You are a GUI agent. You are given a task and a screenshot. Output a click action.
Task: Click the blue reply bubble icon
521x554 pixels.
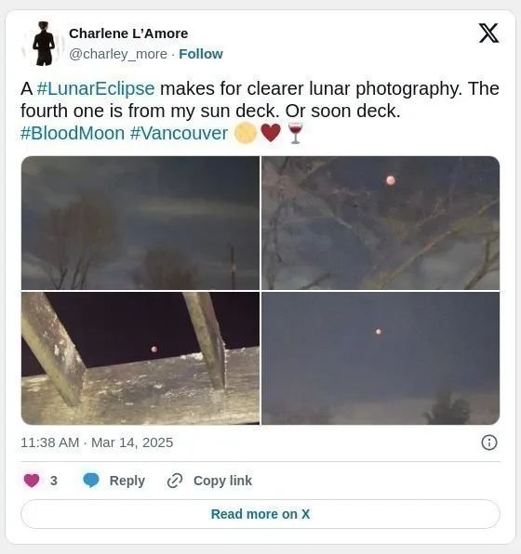click(x=91, y=481)
